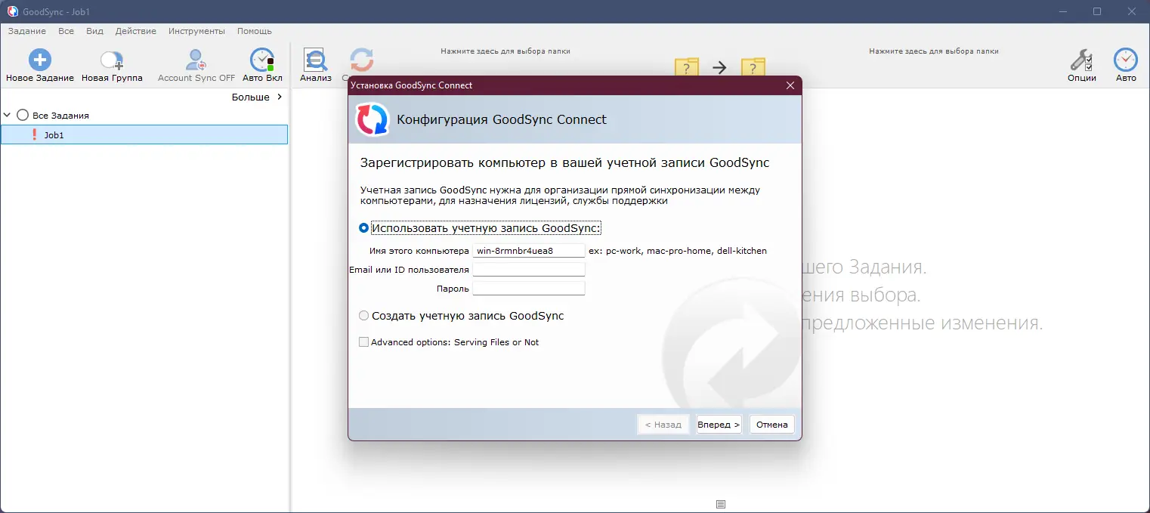The width and height of the screenshot is (1150, 513).
Task: Close the 'Установка GoodSync Connect' dialog
Action: (790, 85)
